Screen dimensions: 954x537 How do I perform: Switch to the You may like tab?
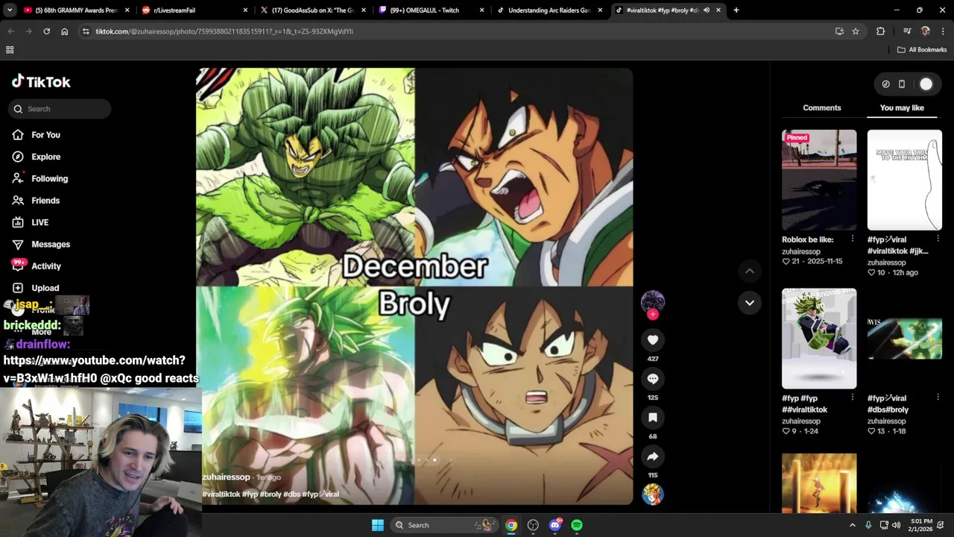click(x=902, y=108)
